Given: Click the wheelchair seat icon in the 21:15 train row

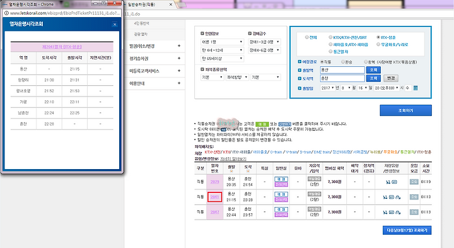Looking at the screenshot, I should 385,197.
